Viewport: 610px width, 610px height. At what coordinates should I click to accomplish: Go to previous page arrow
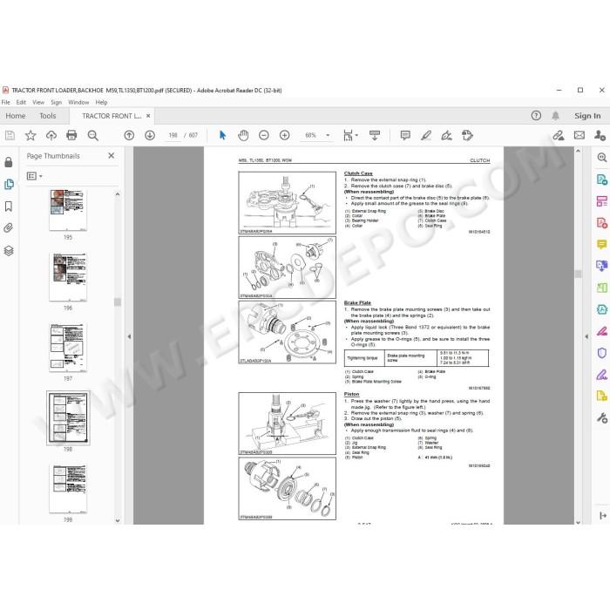pyautogui.click(x=129, y=135)
